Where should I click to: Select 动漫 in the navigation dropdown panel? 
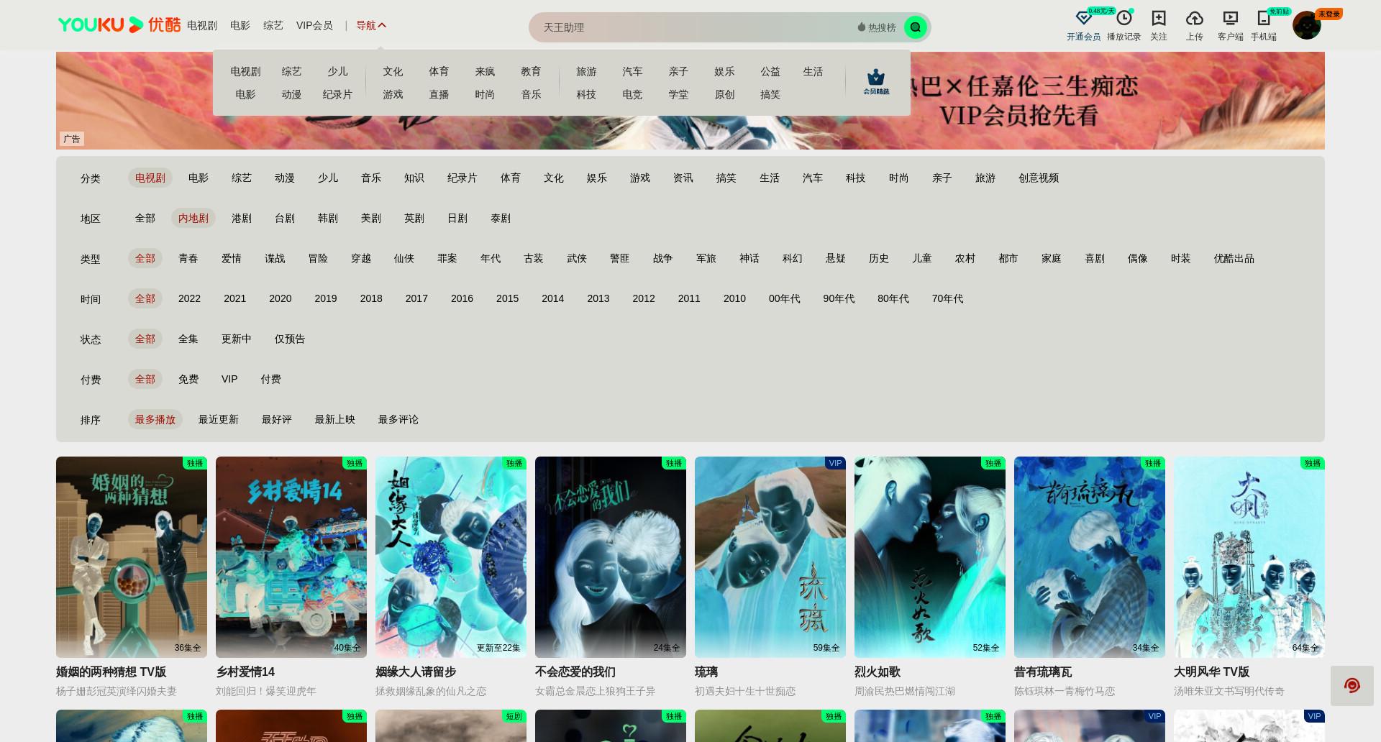coord(291,94)
